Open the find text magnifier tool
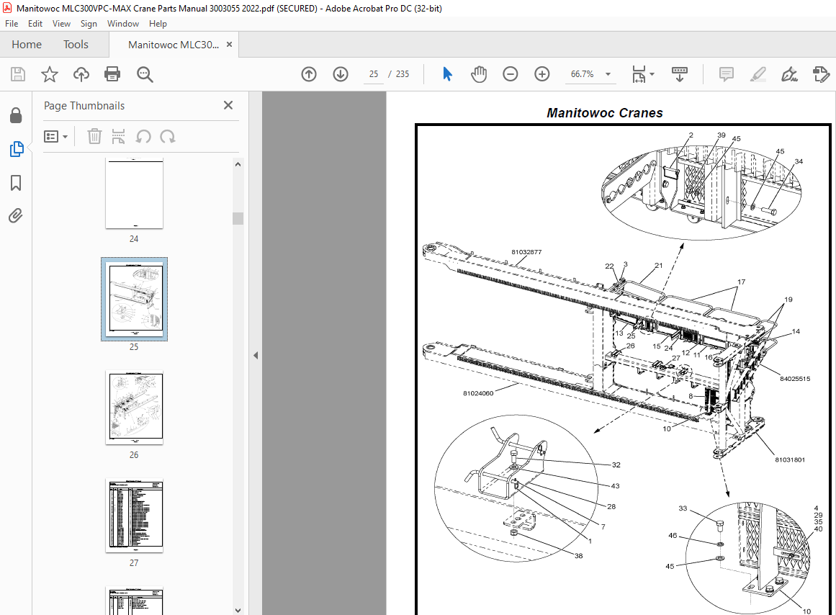Screen dimensions: 836x615 pyautogui.click(x=145, y=74)
